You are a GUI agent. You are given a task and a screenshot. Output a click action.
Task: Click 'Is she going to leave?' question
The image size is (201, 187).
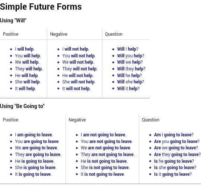175,168
